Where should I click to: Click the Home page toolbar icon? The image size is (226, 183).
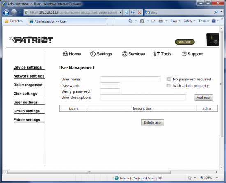(x=130, y=21)
